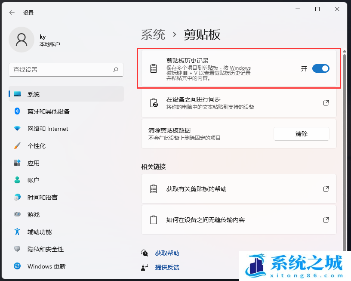
Task: Click the 提供反馈 link
Action: [167, 267]
